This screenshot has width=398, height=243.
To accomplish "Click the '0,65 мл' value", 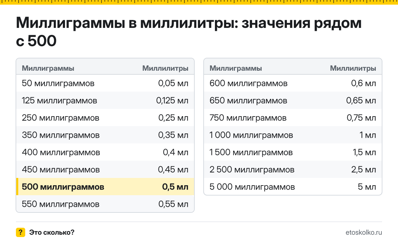I will coord(361,101).
